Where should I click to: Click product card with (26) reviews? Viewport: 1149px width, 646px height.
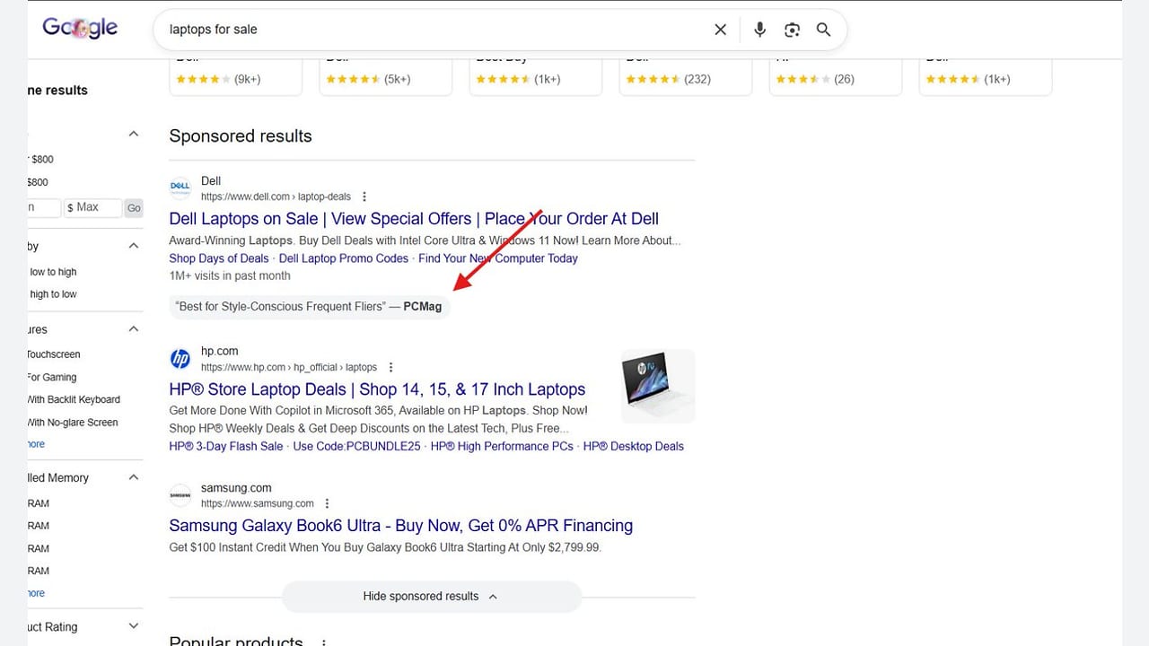[x=835, y=77]
